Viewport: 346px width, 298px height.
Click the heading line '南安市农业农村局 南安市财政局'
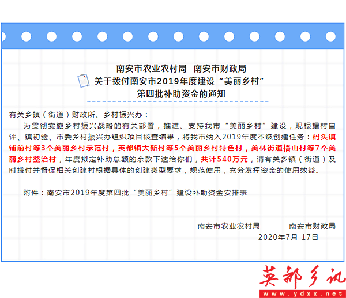(182, 69)
